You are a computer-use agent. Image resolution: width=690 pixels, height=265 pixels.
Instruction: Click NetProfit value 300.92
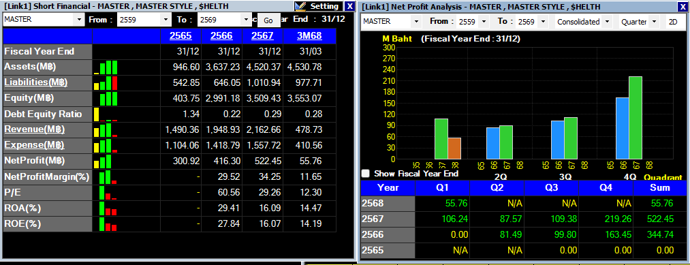187,161
